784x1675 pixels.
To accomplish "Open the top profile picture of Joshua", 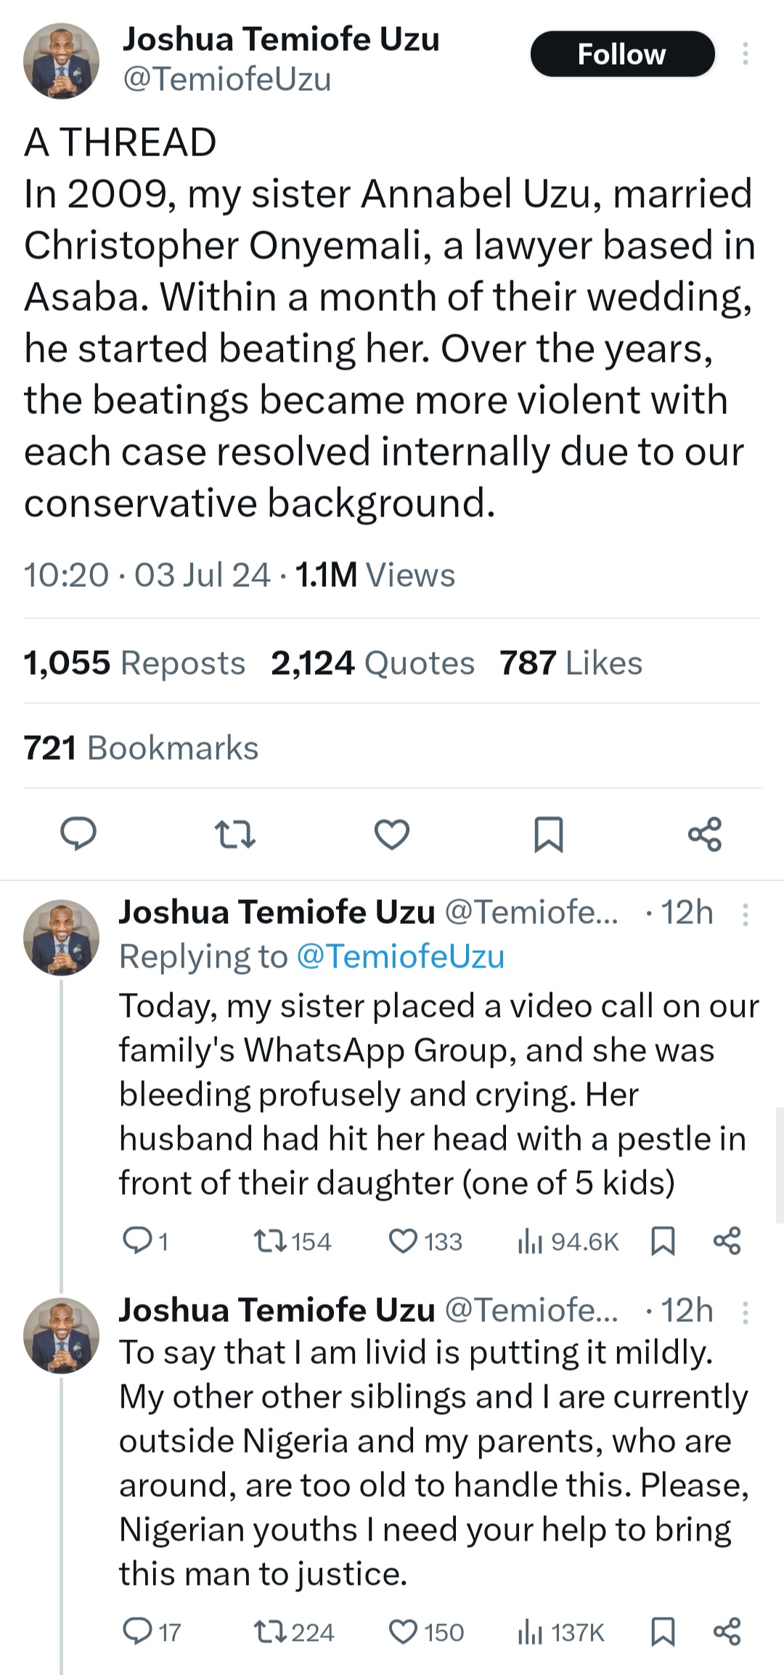I will click(62, 61).
